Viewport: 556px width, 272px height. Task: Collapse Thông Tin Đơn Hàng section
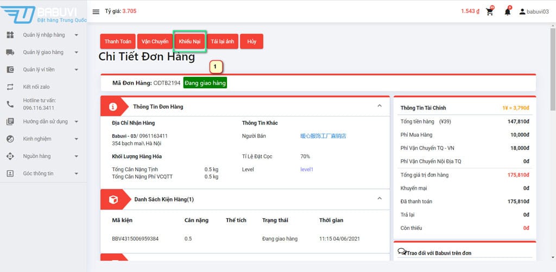tap(380, 106)
